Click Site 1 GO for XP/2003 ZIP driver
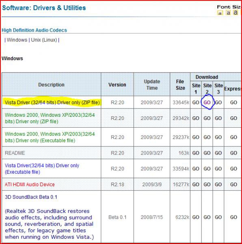Image resolution: width=242 pixels, height=244 pixels. pos(196,118)
